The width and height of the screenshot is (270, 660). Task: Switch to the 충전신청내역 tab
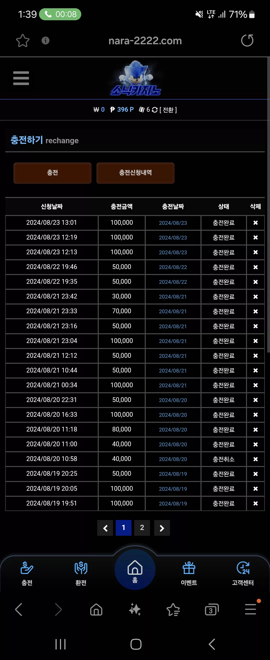pos(135,173)
